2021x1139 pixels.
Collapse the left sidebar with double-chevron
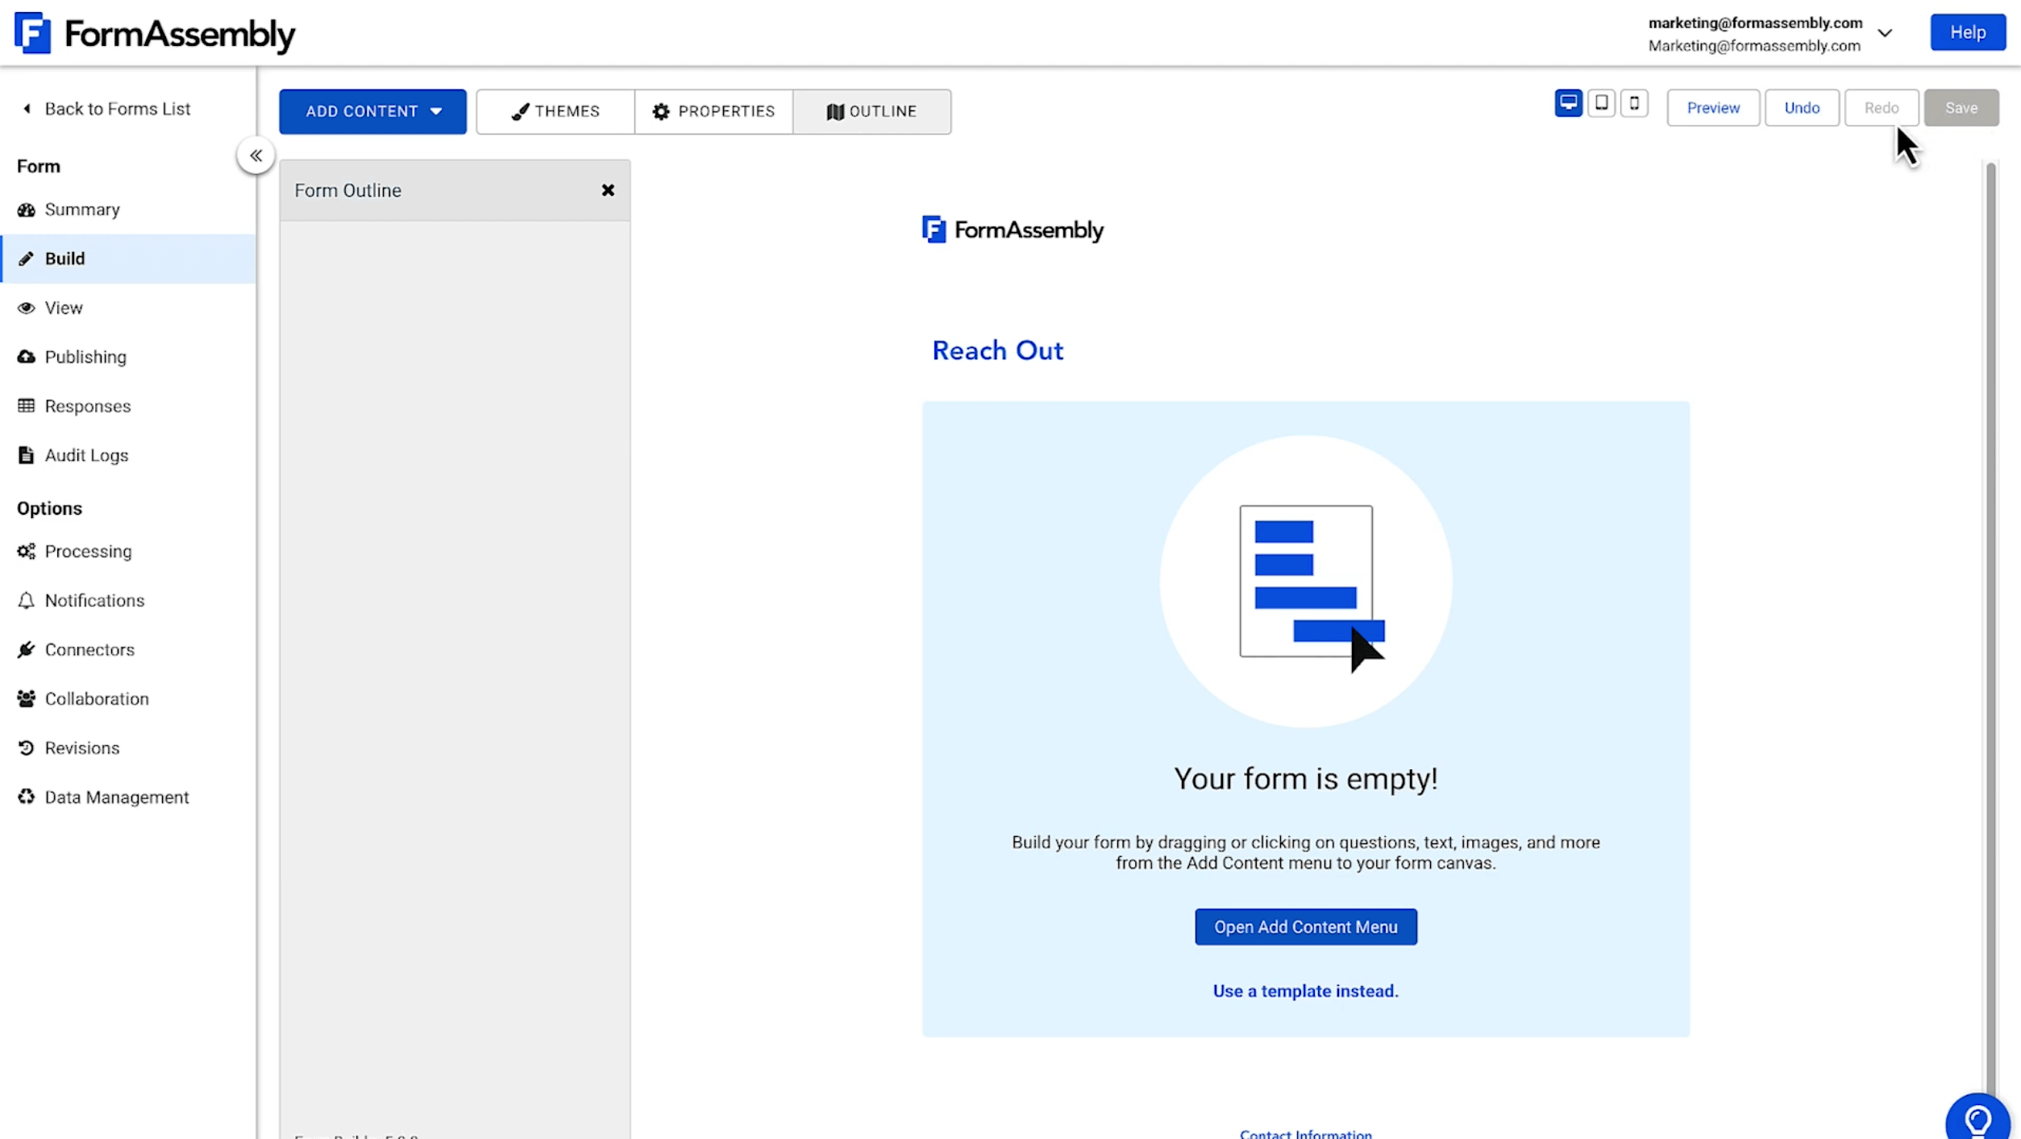[x=256, y=155]
